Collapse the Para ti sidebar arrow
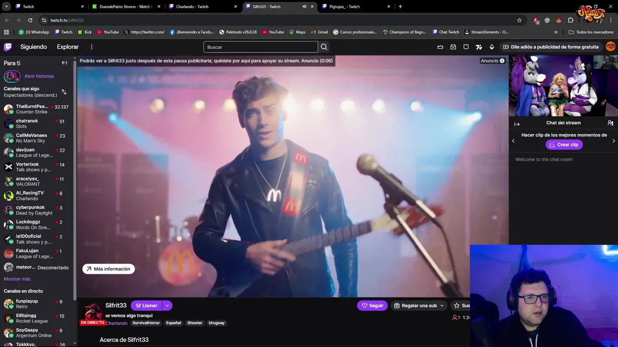This screenshot has width=618, height=347. click(64, 63)
